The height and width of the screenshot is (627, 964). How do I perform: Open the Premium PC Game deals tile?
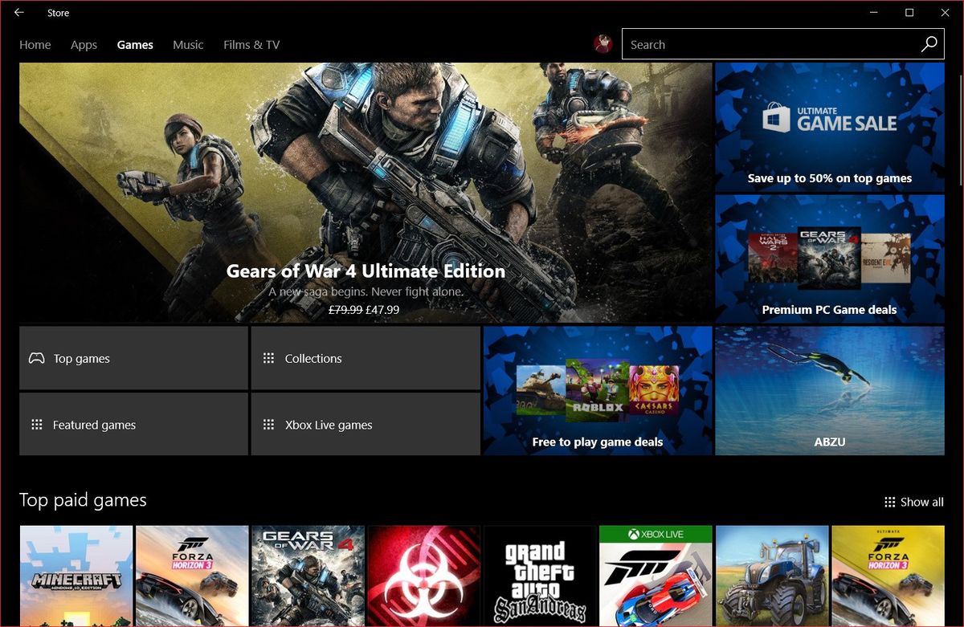point(829,259)
